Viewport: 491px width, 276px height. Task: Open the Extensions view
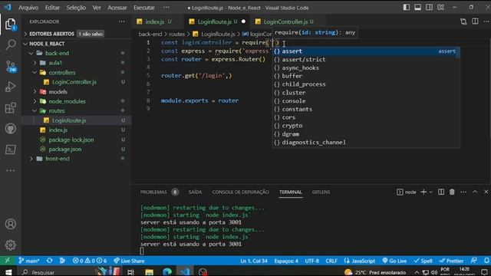pyautogui.click(x=10, y=108)
